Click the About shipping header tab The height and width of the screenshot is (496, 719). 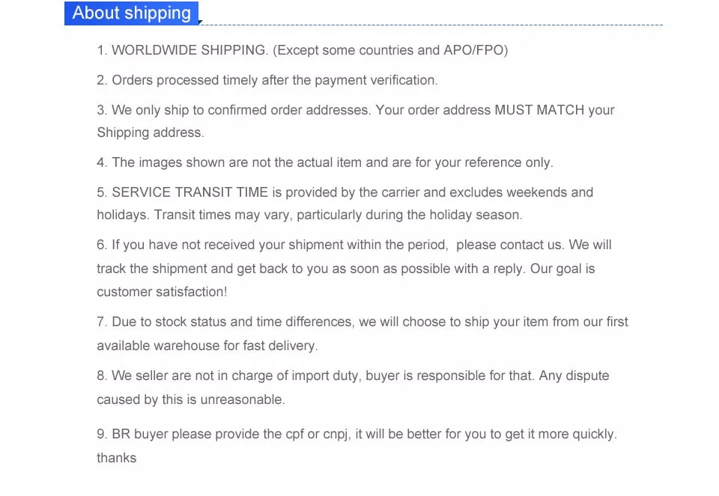132,13
